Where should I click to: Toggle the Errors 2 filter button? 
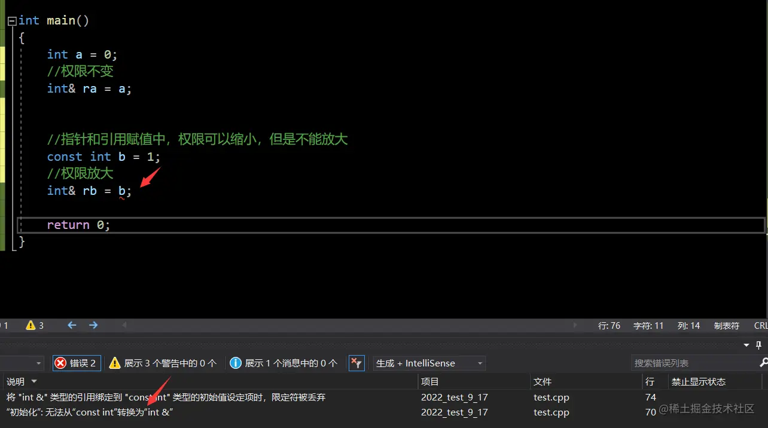tap(76, 363)
